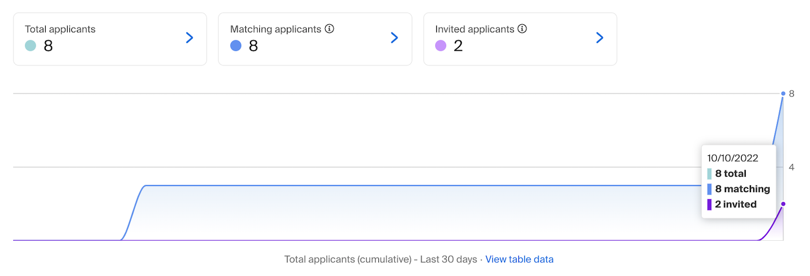Screen dimensions: 810x276
Task: Open Total applicants details via chevron arrow
Action: pos(189,38)
